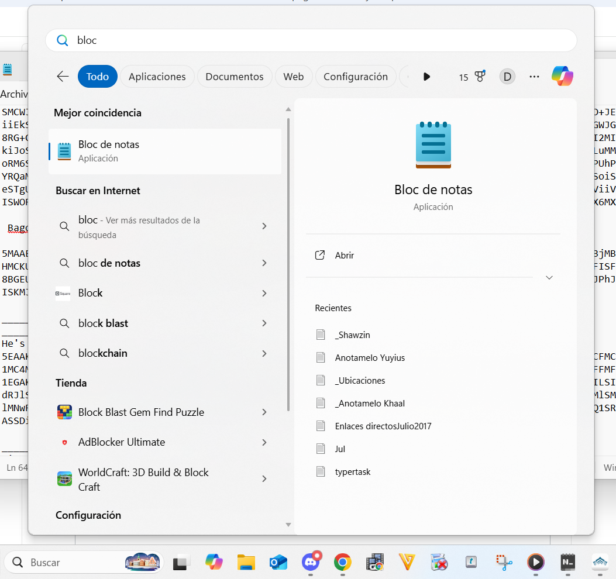Expand the bloc web search suggestion
The width and height of the screenshot is (616, 579).
[x=264, y=226]
